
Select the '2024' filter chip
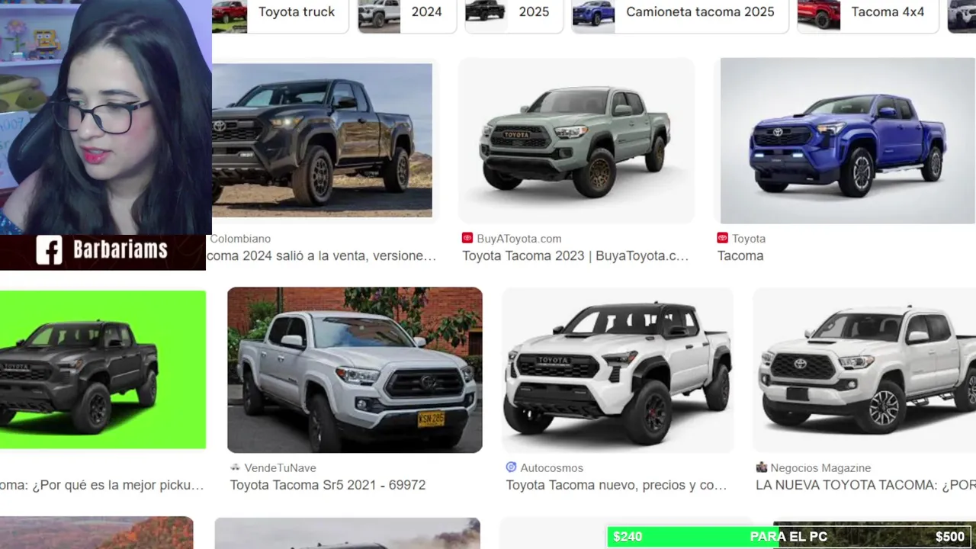pos(407,12)
